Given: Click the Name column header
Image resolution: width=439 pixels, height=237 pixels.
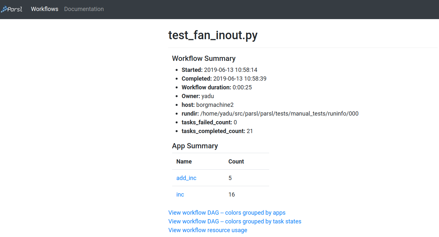Looking at the screenshot, I should 184,161.
